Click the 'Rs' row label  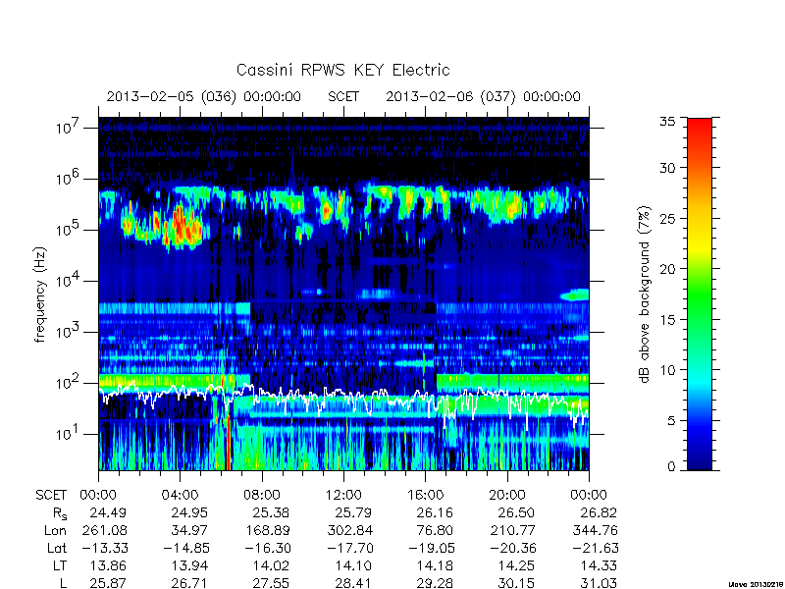[x=60, y=513]
